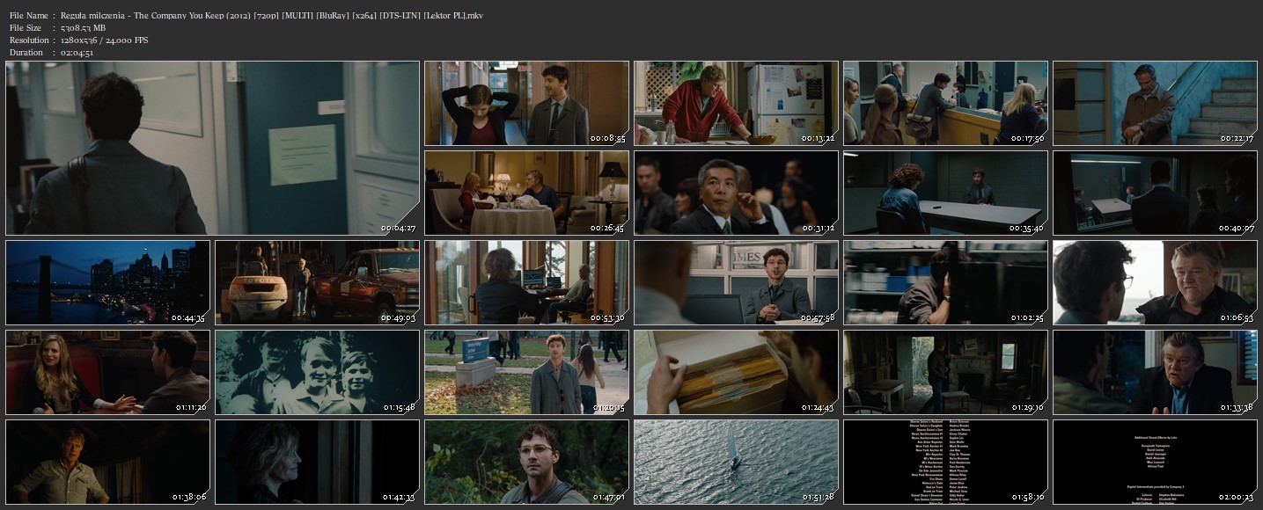Select the thumbnail at 00:08:55
The image size is (1263, 510).
(526, 103)
